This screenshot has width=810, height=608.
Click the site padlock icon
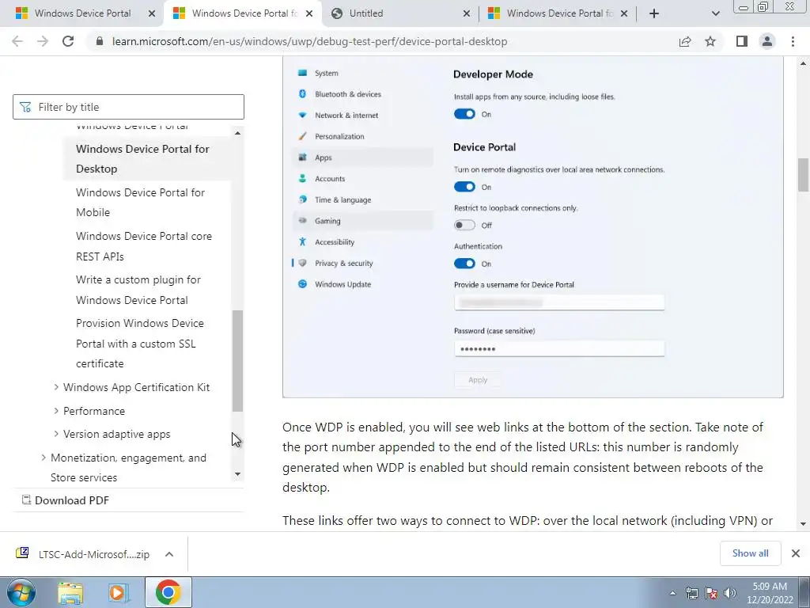(x=100, y=41)
